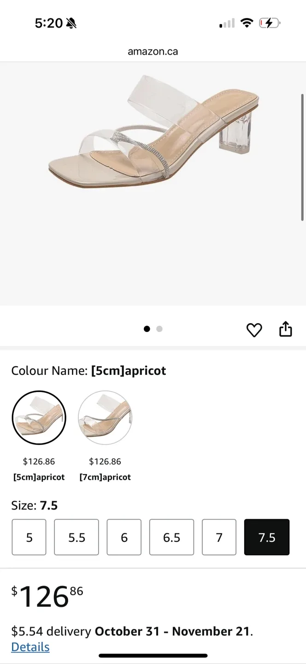306x664 pixels.
Task: Select size 5 for the sandals
Action: (x=29, y=537)
